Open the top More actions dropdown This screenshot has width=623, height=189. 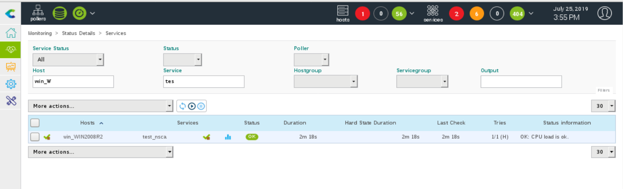coord(100,106)
